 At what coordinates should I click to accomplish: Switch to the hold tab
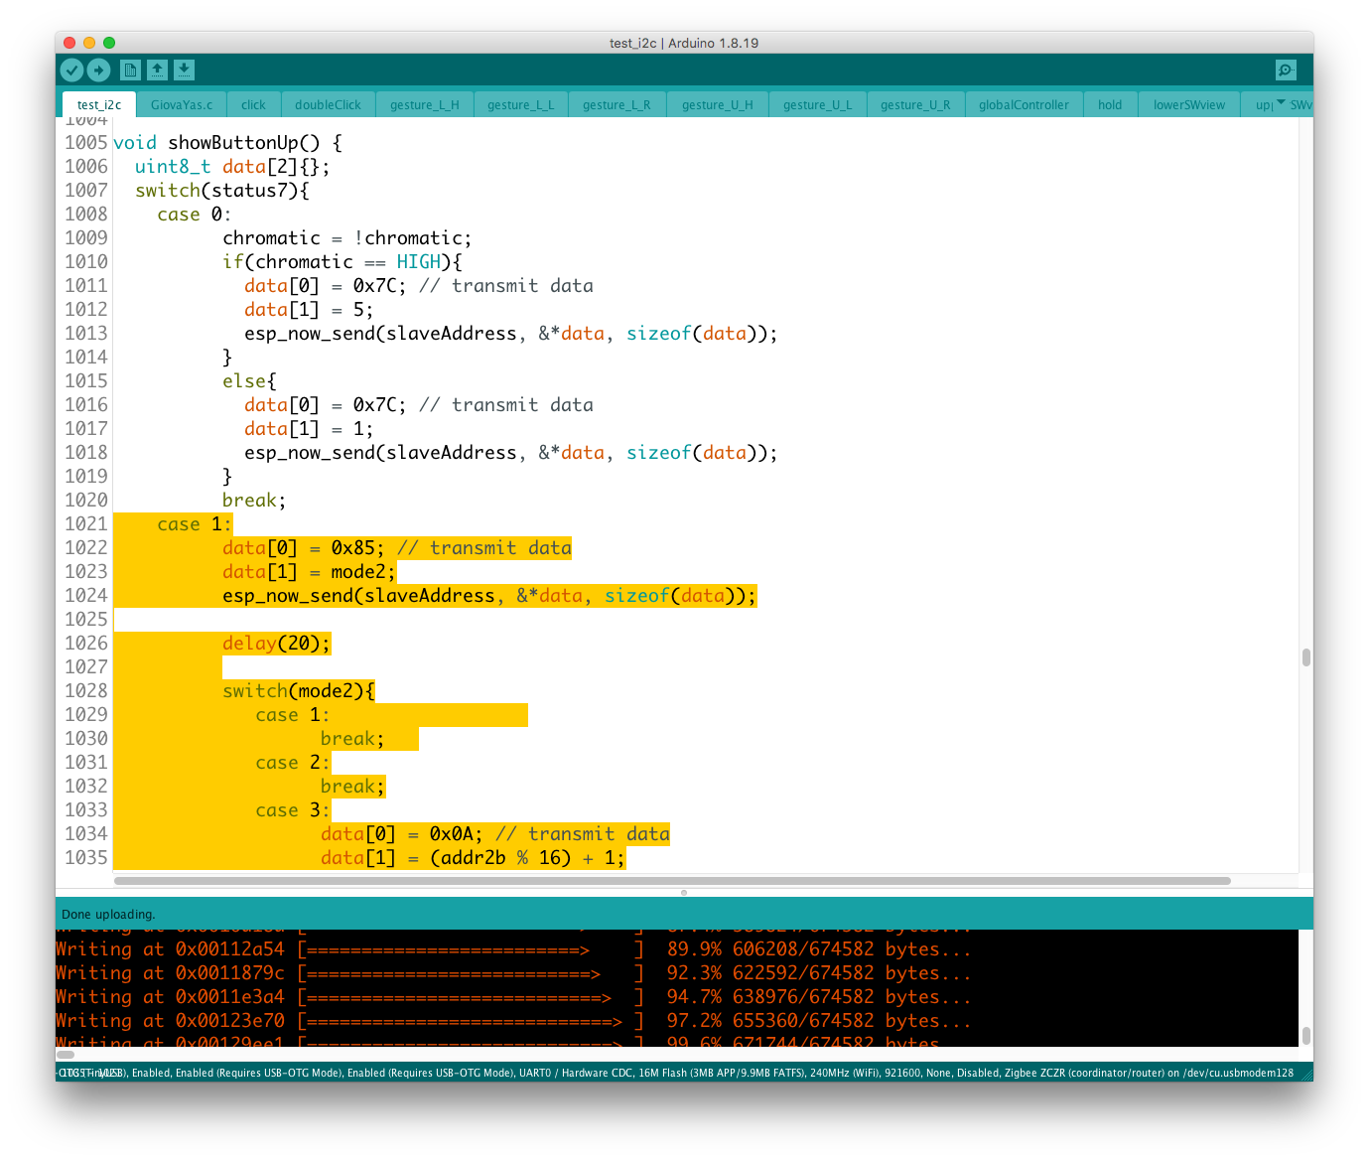[1110, 105]
